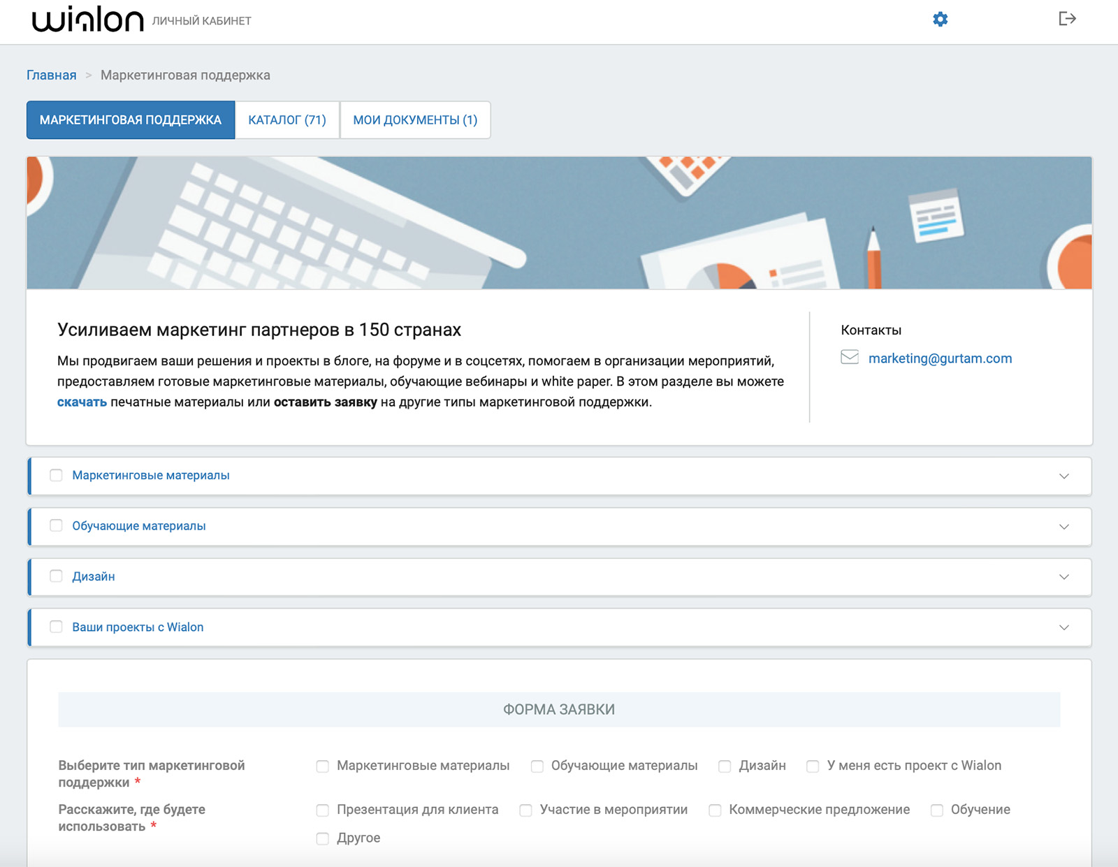Check the Дизайн option in the request form
The width and height of the screenshot is (1118, 867).
(x=725, y=766)
